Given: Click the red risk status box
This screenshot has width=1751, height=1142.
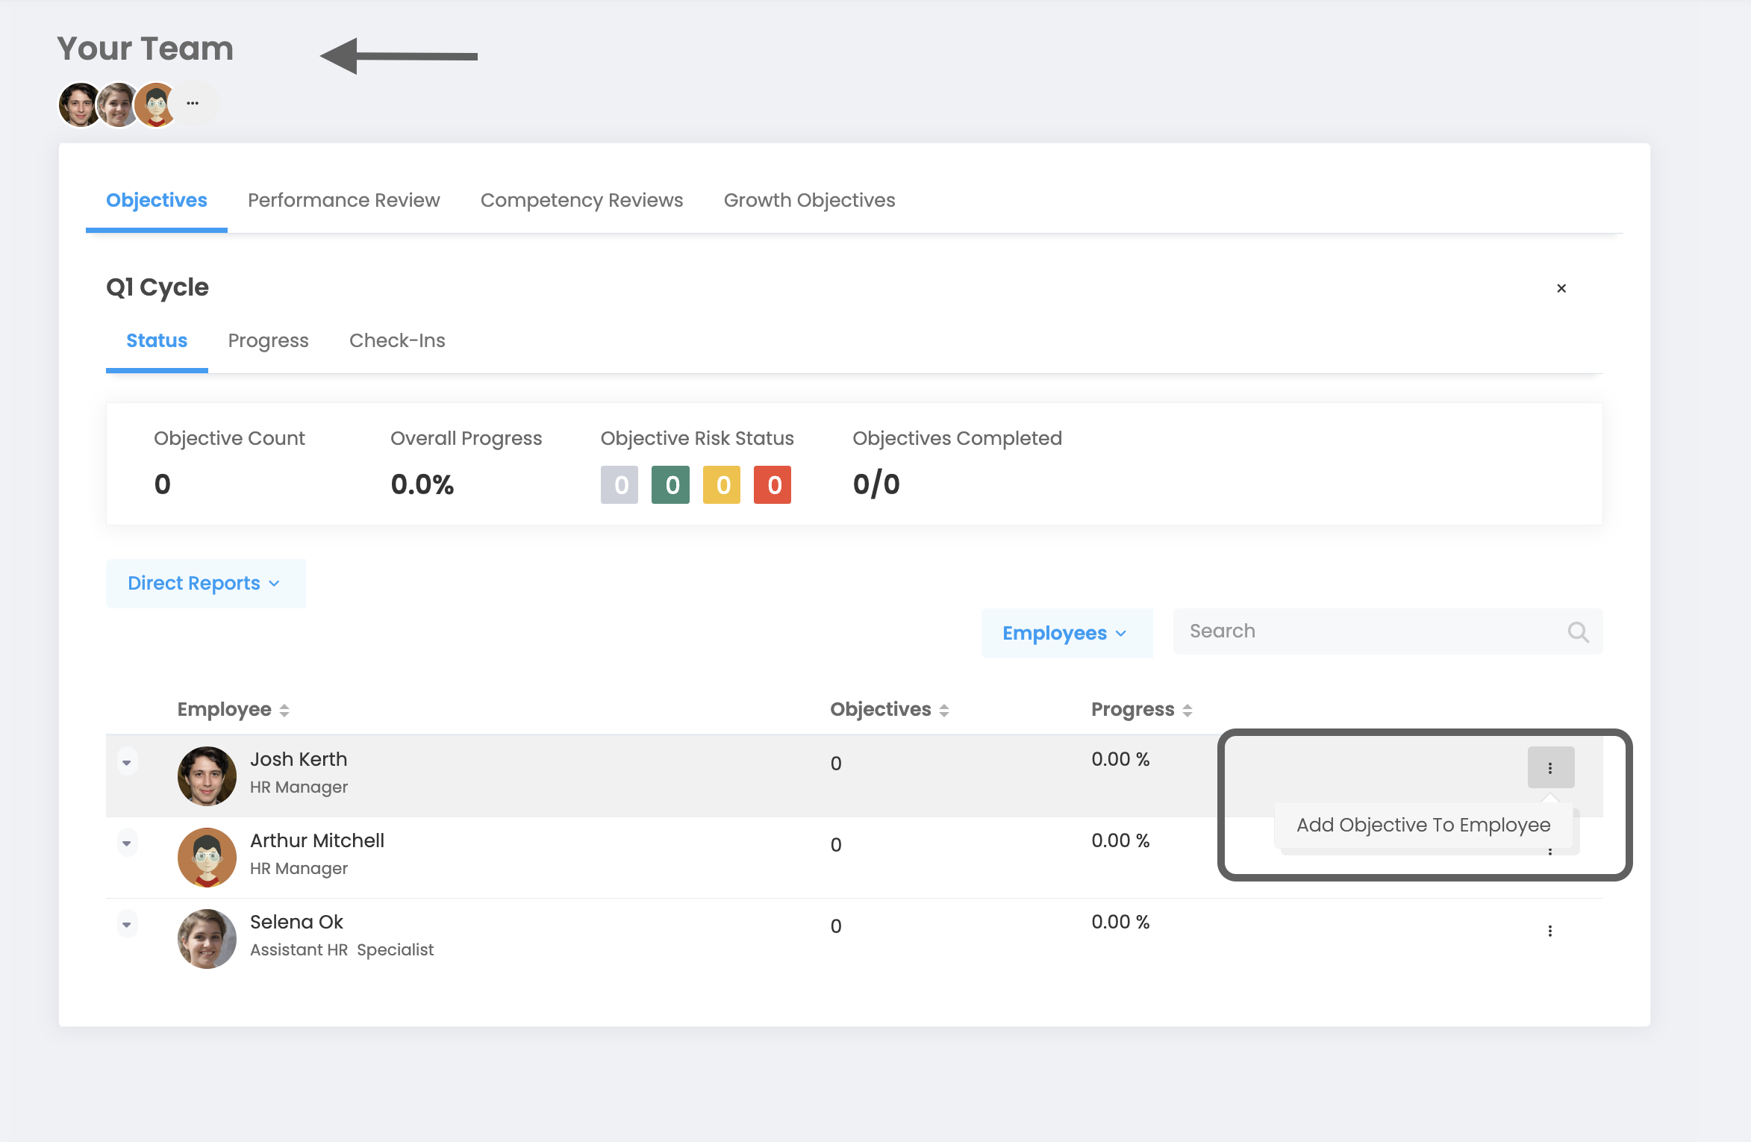Looking at the screenshot, I should [772, 485].
